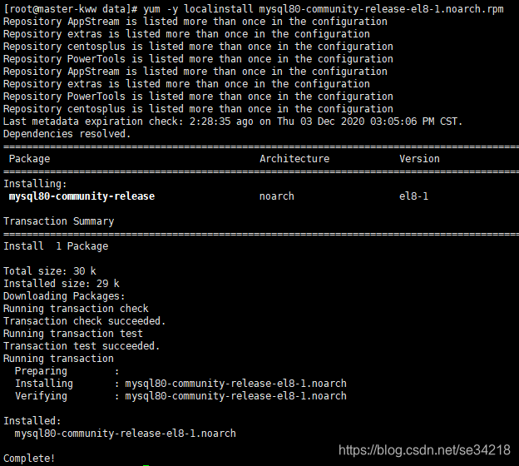Click 'Running transaction check' line
Screen dimensions: 519x466
[76, 309]
